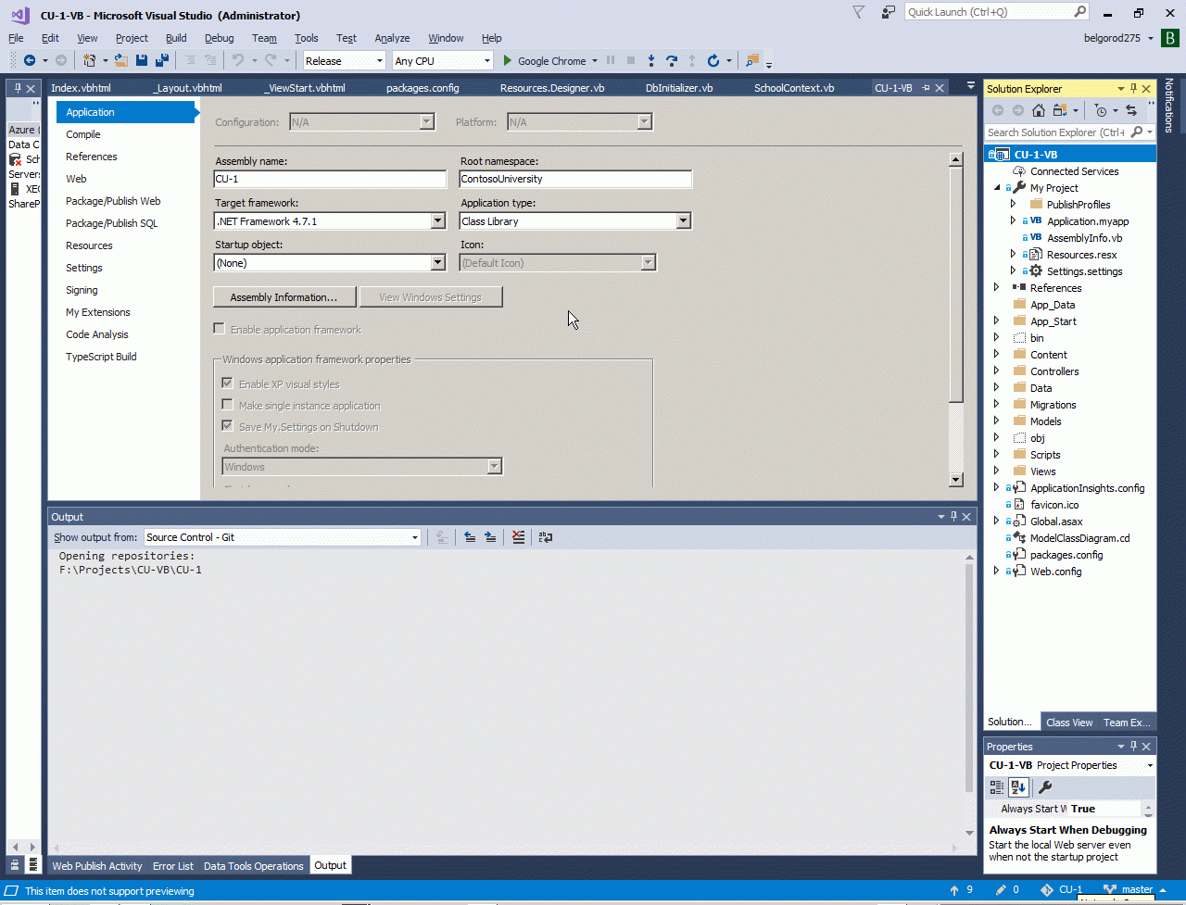Expand the References node in Solution Explorer
Viewport: 1186px width, 905px height.
point(997,288)
